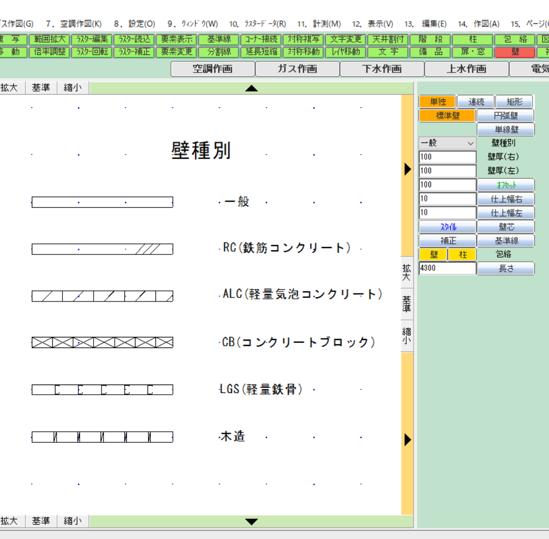Click the ｵﾌｾｯﾄ button
This screenshot has height=539, width=549.
pos(506,185)
